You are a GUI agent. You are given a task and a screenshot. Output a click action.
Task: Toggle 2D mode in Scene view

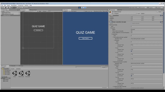[33, 11]
